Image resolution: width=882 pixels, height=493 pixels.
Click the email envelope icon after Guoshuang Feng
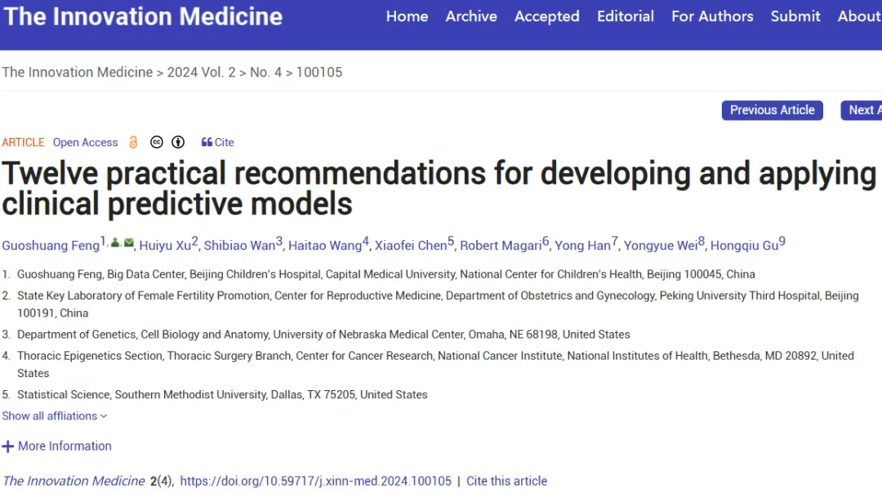click(129, 243)
